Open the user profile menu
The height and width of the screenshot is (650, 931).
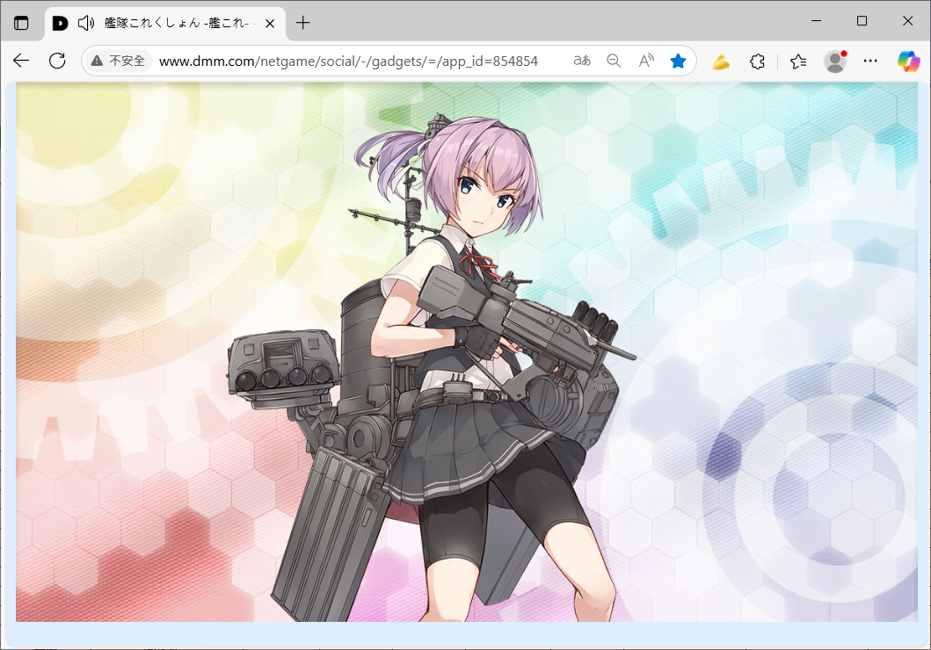tap(835, 61)
